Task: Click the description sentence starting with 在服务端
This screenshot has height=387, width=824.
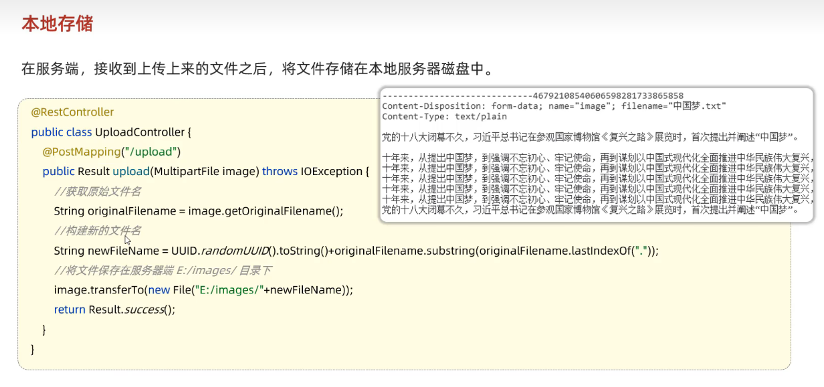Action: [x=257, y=69]
